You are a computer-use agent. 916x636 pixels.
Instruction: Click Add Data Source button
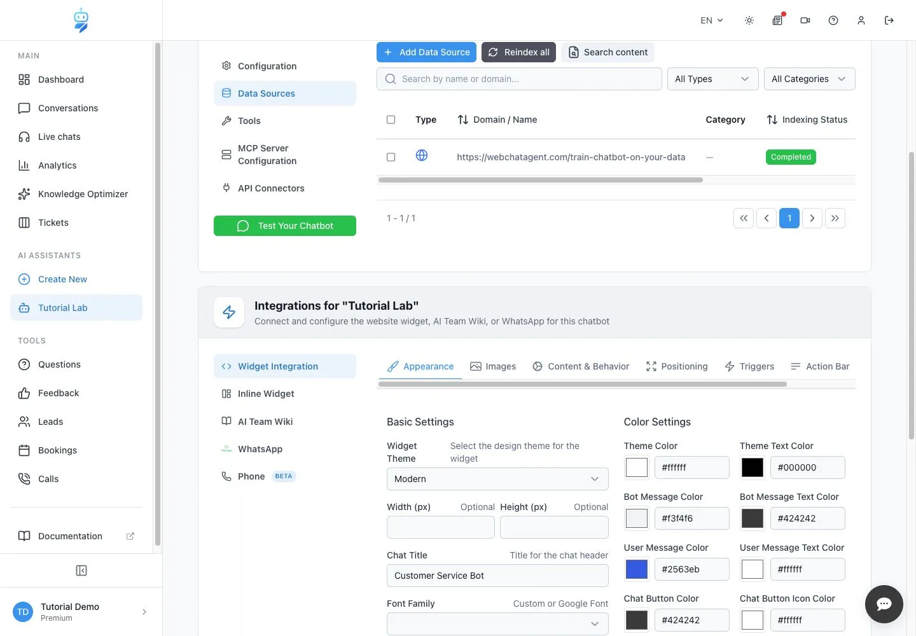coord(427,52)
